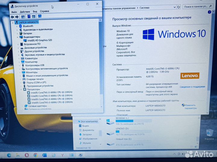Open the Файл menu
The height and width of the screenshot is (162, 217).
point(14,12)
